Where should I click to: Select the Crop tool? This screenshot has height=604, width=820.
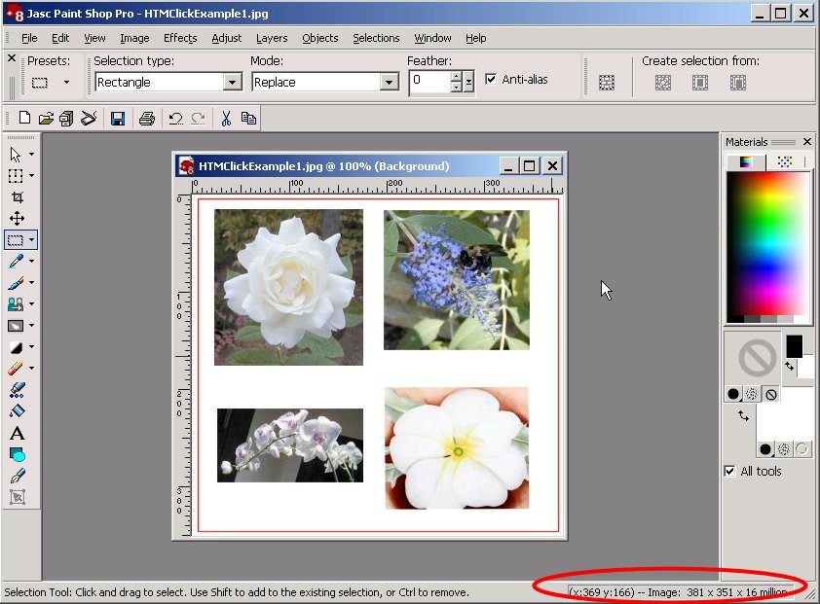17,196
